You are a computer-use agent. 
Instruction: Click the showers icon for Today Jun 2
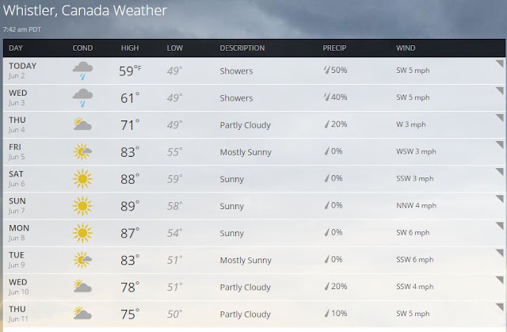click(x=82, y=71)
